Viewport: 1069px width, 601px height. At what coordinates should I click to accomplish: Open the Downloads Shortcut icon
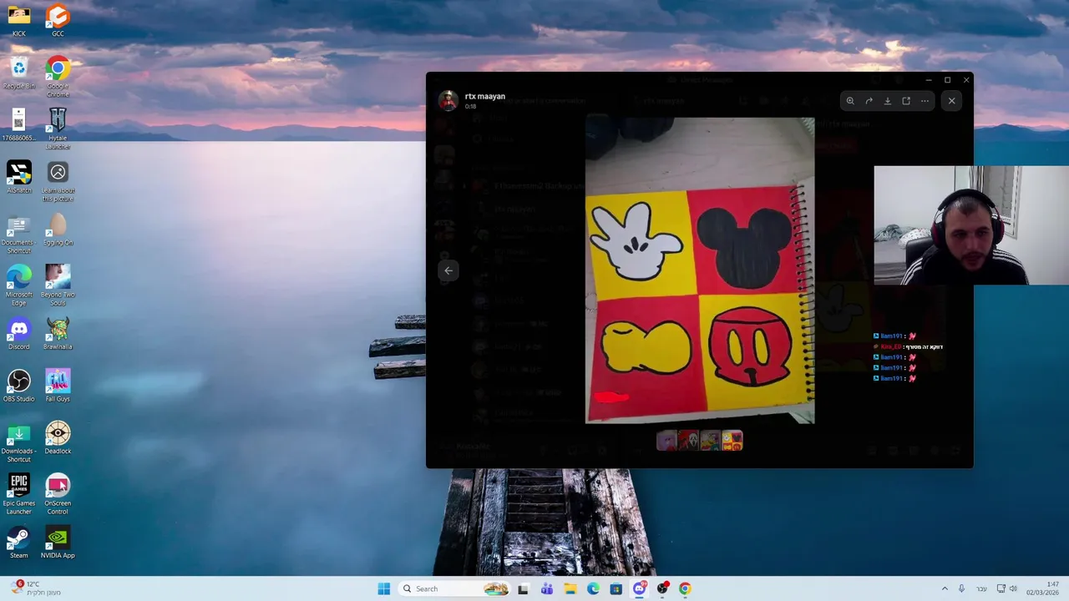click(18, 442)
